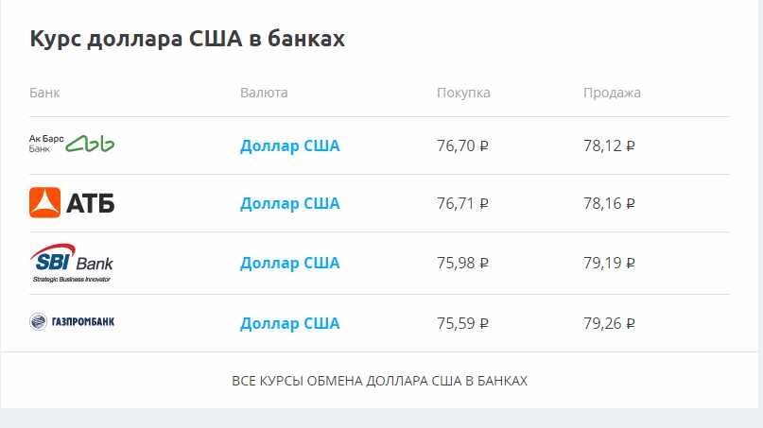The height and width of the screenshot is (428, 763).
Task: Click the Ак Барс Банк logo
Action: 72,144
